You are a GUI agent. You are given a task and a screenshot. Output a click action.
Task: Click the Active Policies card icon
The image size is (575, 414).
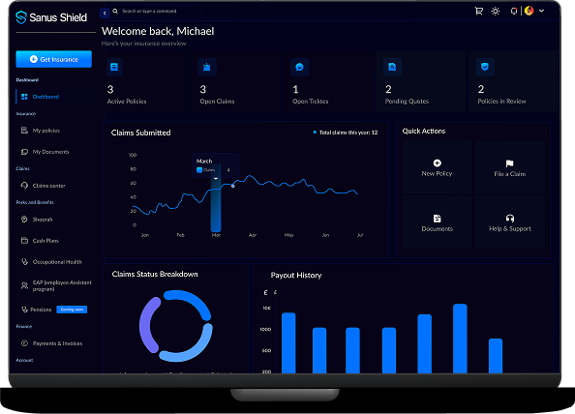114,67
